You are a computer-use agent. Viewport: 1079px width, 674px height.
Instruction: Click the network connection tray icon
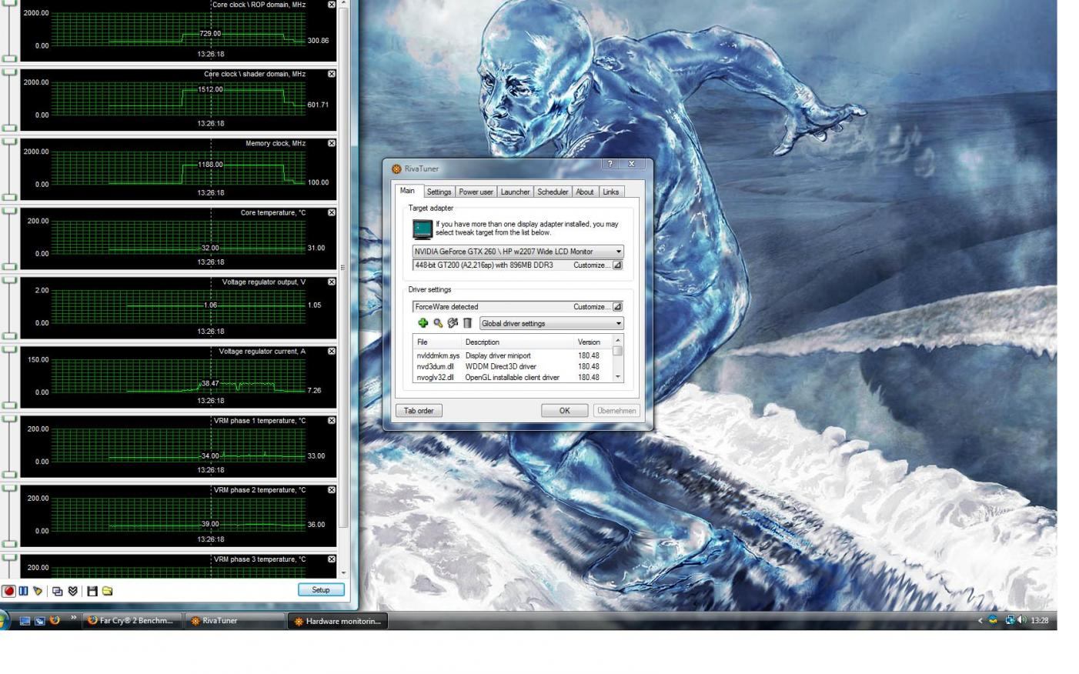click(1009, 620)
